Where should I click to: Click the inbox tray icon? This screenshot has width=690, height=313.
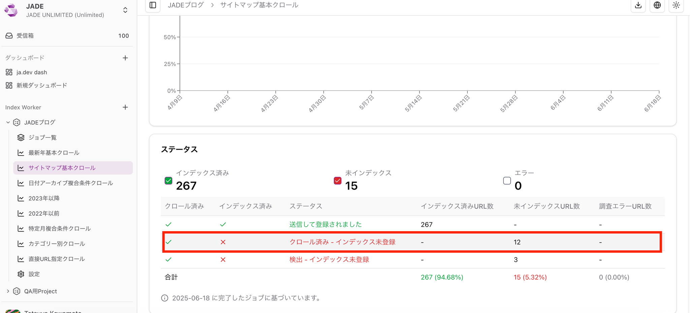(x=9, y=36)
